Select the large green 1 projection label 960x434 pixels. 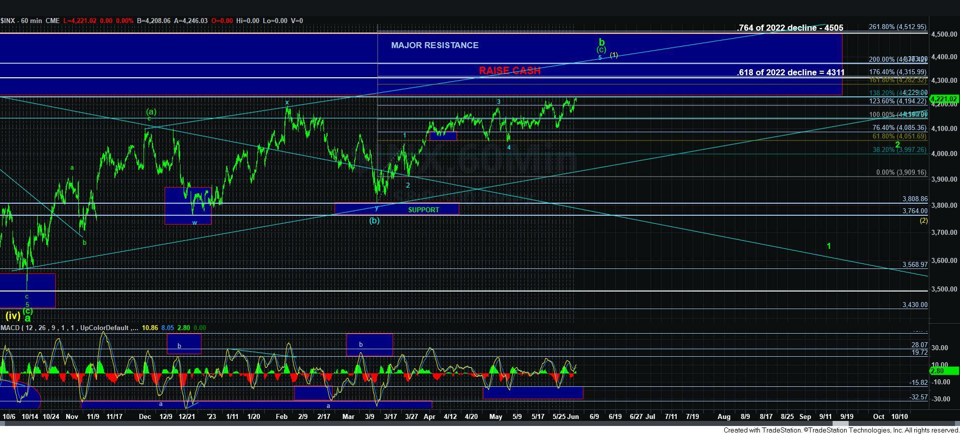tap(829, 246)
